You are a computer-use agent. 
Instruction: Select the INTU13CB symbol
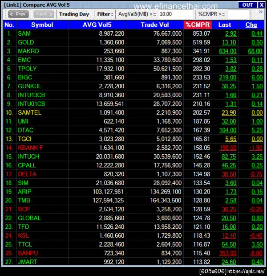click(32, 95)
